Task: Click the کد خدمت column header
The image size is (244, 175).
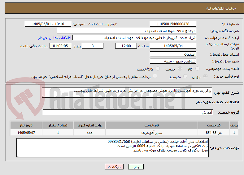Action: [x=214, y=125]
